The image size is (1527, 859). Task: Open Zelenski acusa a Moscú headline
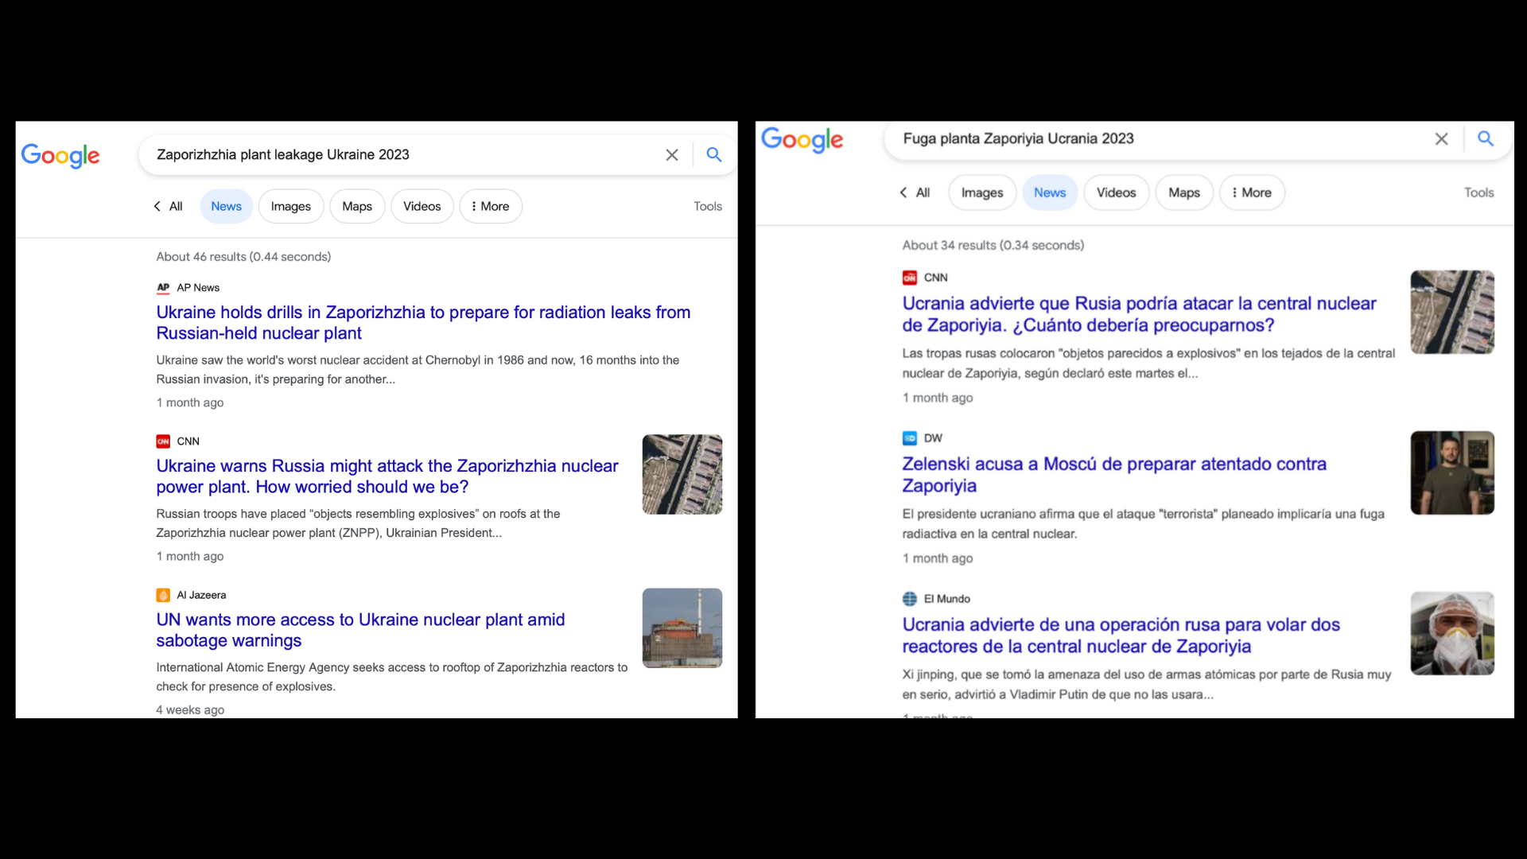1114,475
